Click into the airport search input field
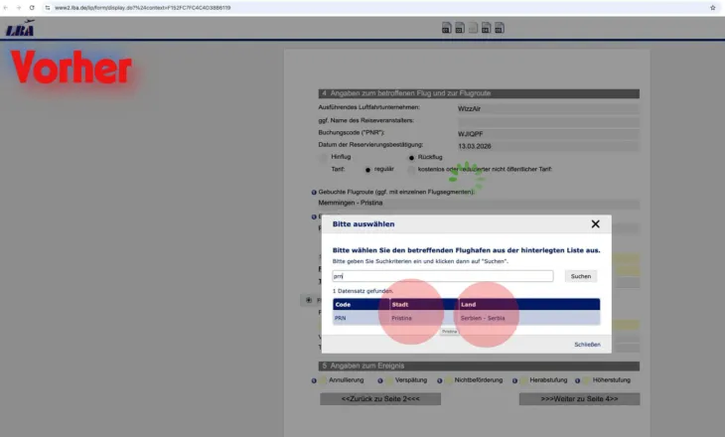The image size is (725, 437). click(x=443, y=276)
